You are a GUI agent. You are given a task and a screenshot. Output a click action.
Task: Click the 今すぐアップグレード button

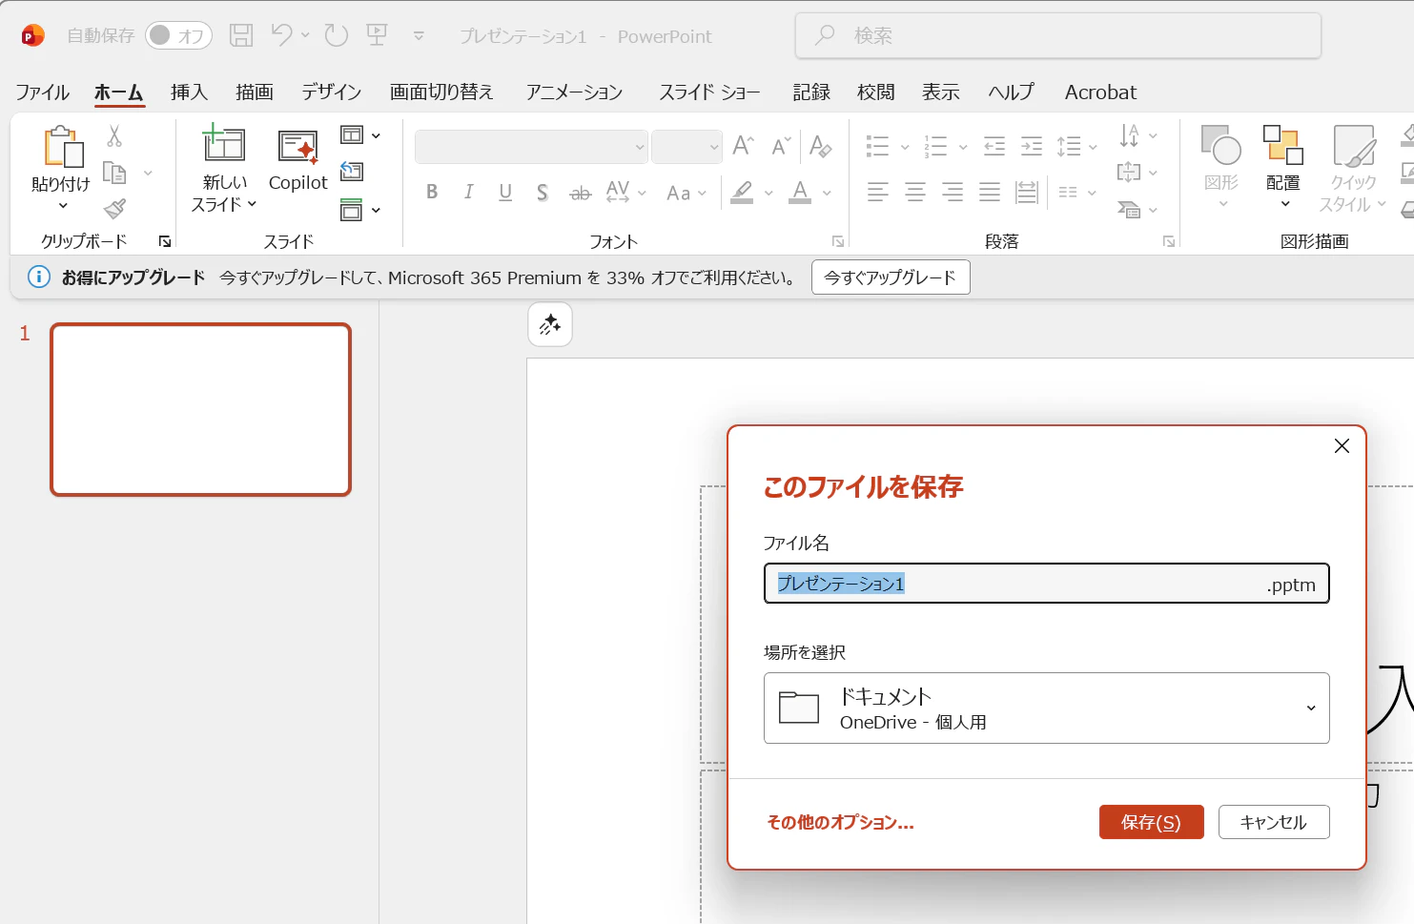tap(891, 277)
